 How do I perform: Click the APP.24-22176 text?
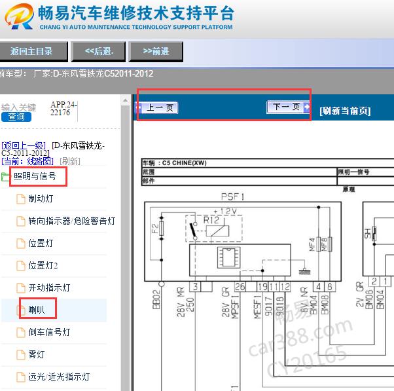click(x=63, y=108)
